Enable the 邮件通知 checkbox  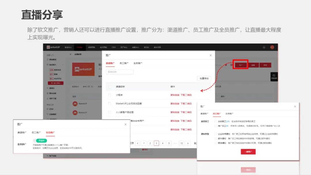click(216, 138)
